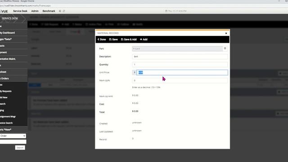
Task: Click Save & Add in the Material Record
Action: coord(129,40)
